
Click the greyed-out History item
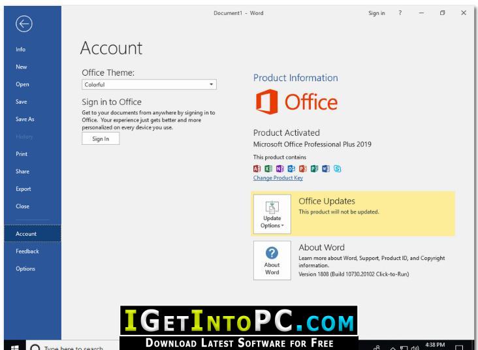point(24,136)
